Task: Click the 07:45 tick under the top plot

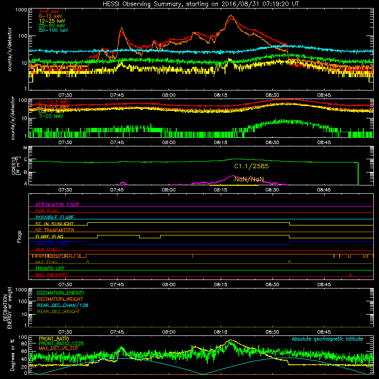Action: coord(117,95)
